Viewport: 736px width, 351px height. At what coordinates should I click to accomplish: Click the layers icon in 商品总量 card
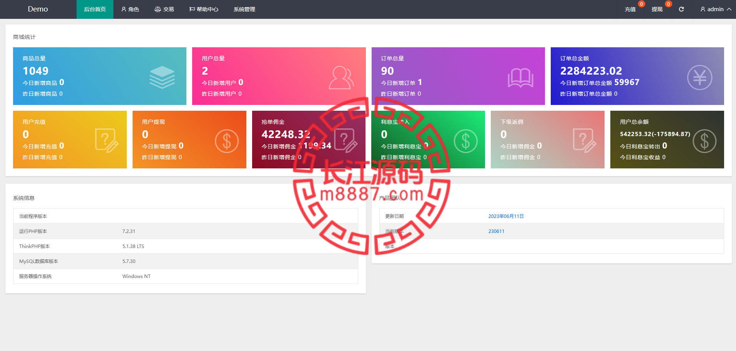(162, 77)
